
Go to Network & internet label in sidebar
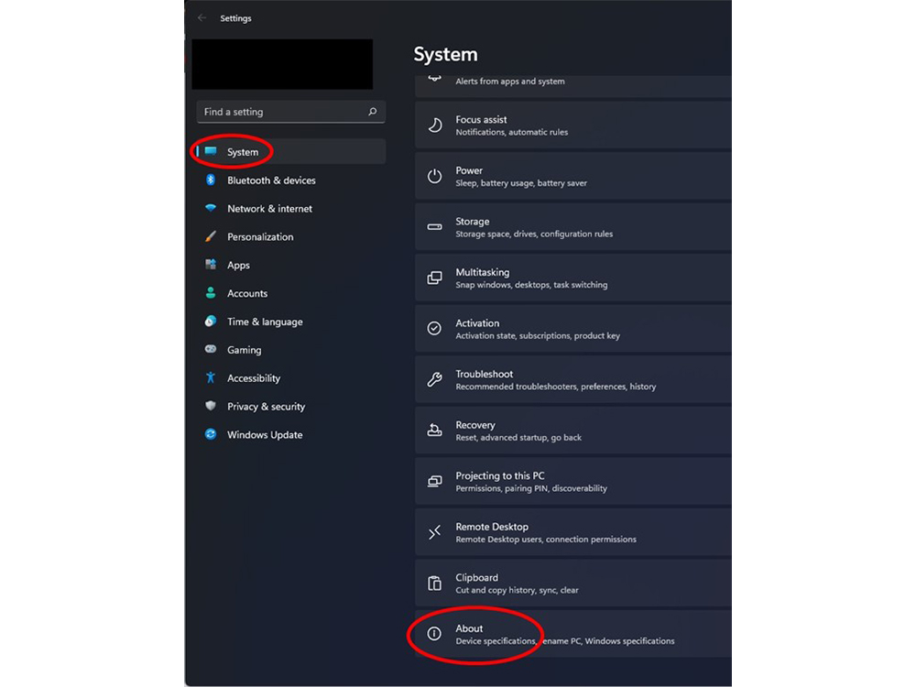269,209
